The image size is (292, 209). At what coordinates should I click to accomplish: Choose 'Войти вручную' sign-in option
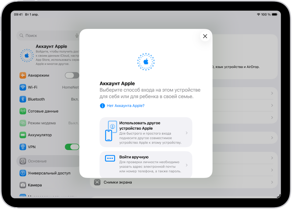click(x=146, y=164)
